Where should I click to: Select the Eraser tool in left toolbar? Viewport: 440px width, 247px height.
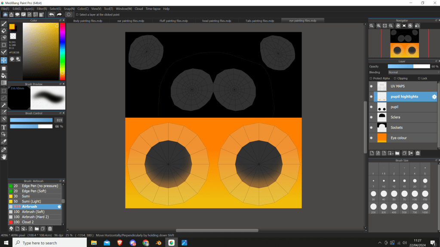pos(4,31)
